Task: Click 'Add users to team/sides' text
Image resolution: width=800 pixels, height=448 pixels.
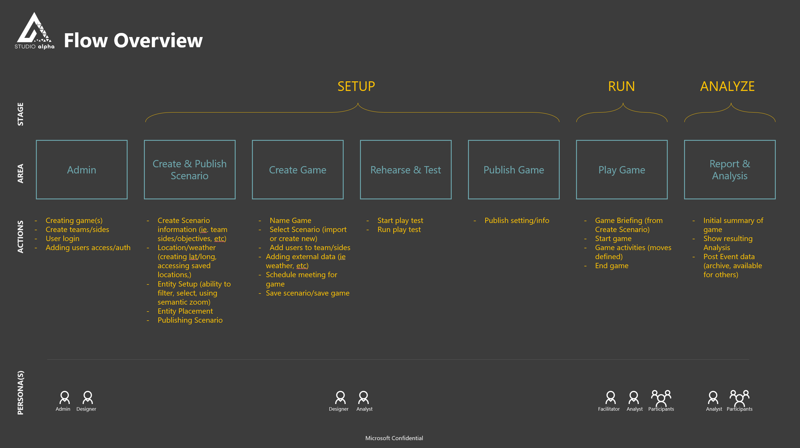Action: 310,247
